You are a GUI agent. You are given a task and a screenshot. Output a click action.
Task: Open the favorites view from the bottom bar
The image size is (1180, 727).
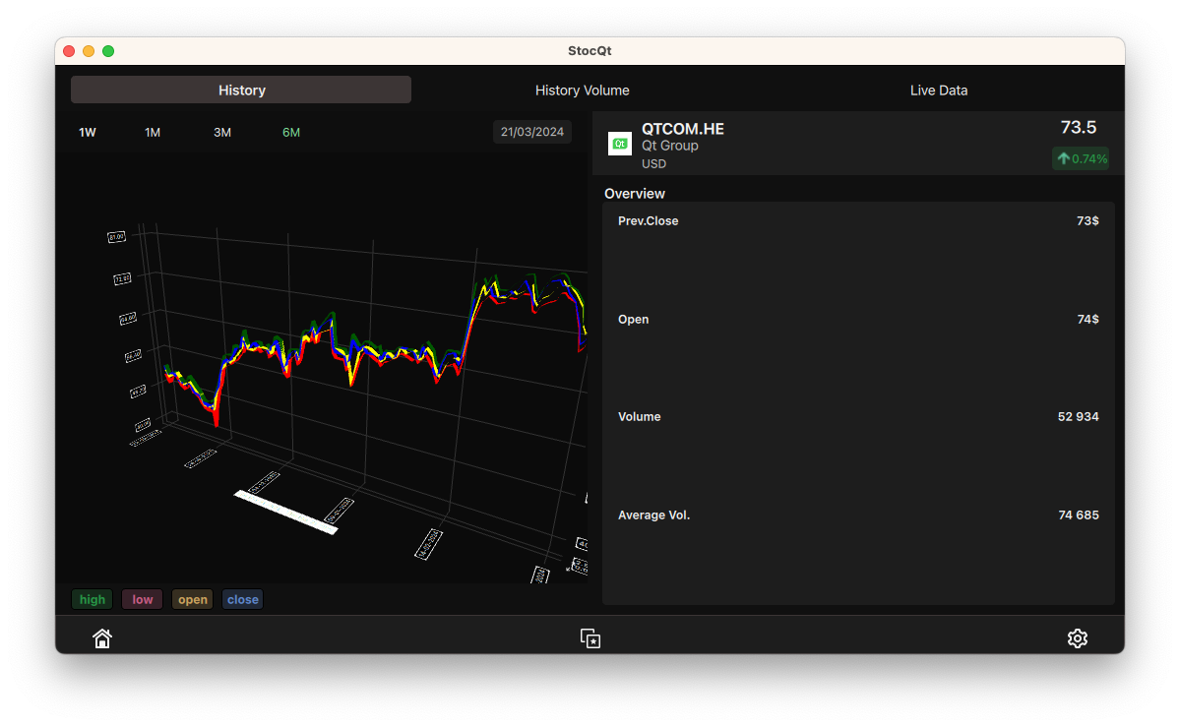tap(590, 637)
